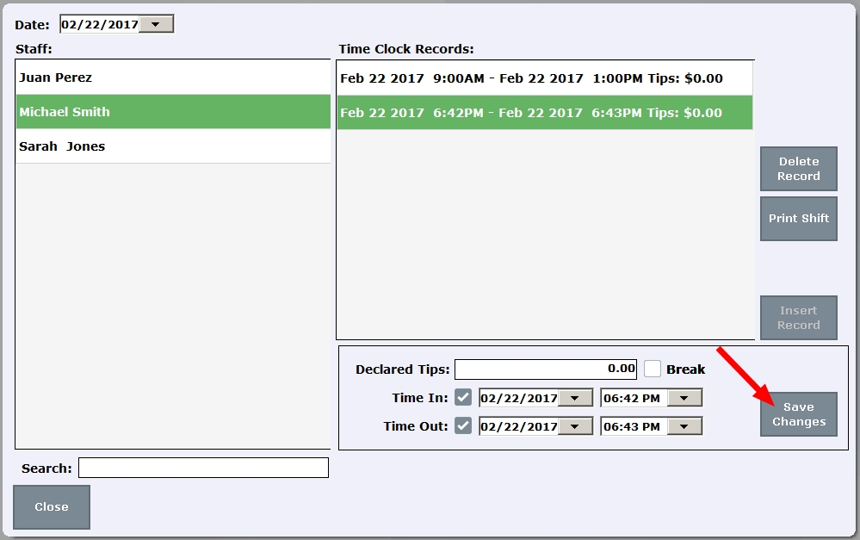Enable the Break checkbox
The height and width of the screenshot is (540, 860).
click(652, 369)
